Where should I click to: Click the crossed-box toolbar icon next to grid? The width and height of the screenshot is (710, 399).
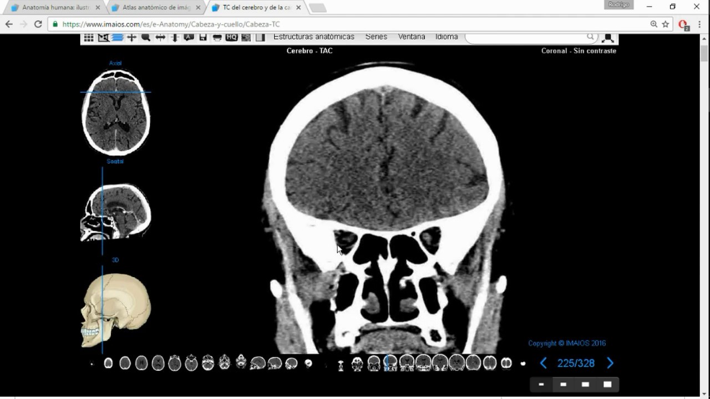pos(103,38)
